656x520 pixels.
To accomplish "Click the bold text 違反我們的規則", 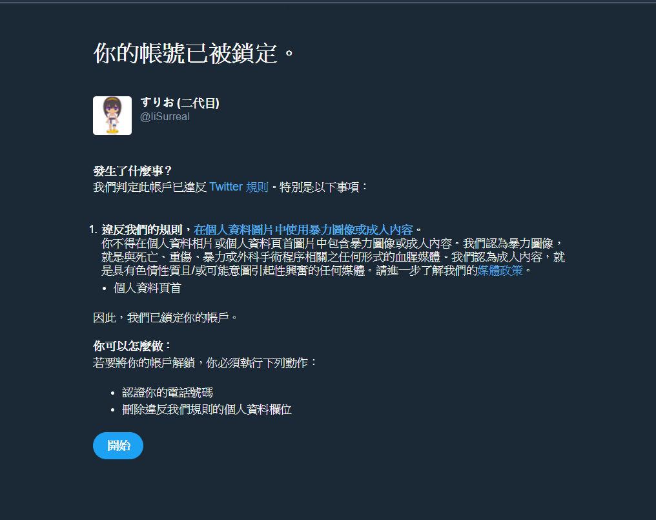I will [x=142, y=230].
